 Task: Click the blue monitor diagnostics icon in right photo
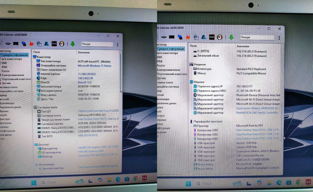[x=180, y=37]
